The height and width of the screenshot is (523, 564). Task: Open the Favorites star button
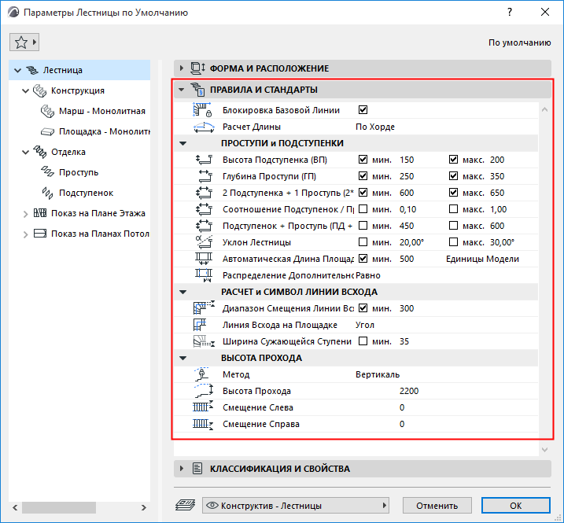tap(24, 42)
